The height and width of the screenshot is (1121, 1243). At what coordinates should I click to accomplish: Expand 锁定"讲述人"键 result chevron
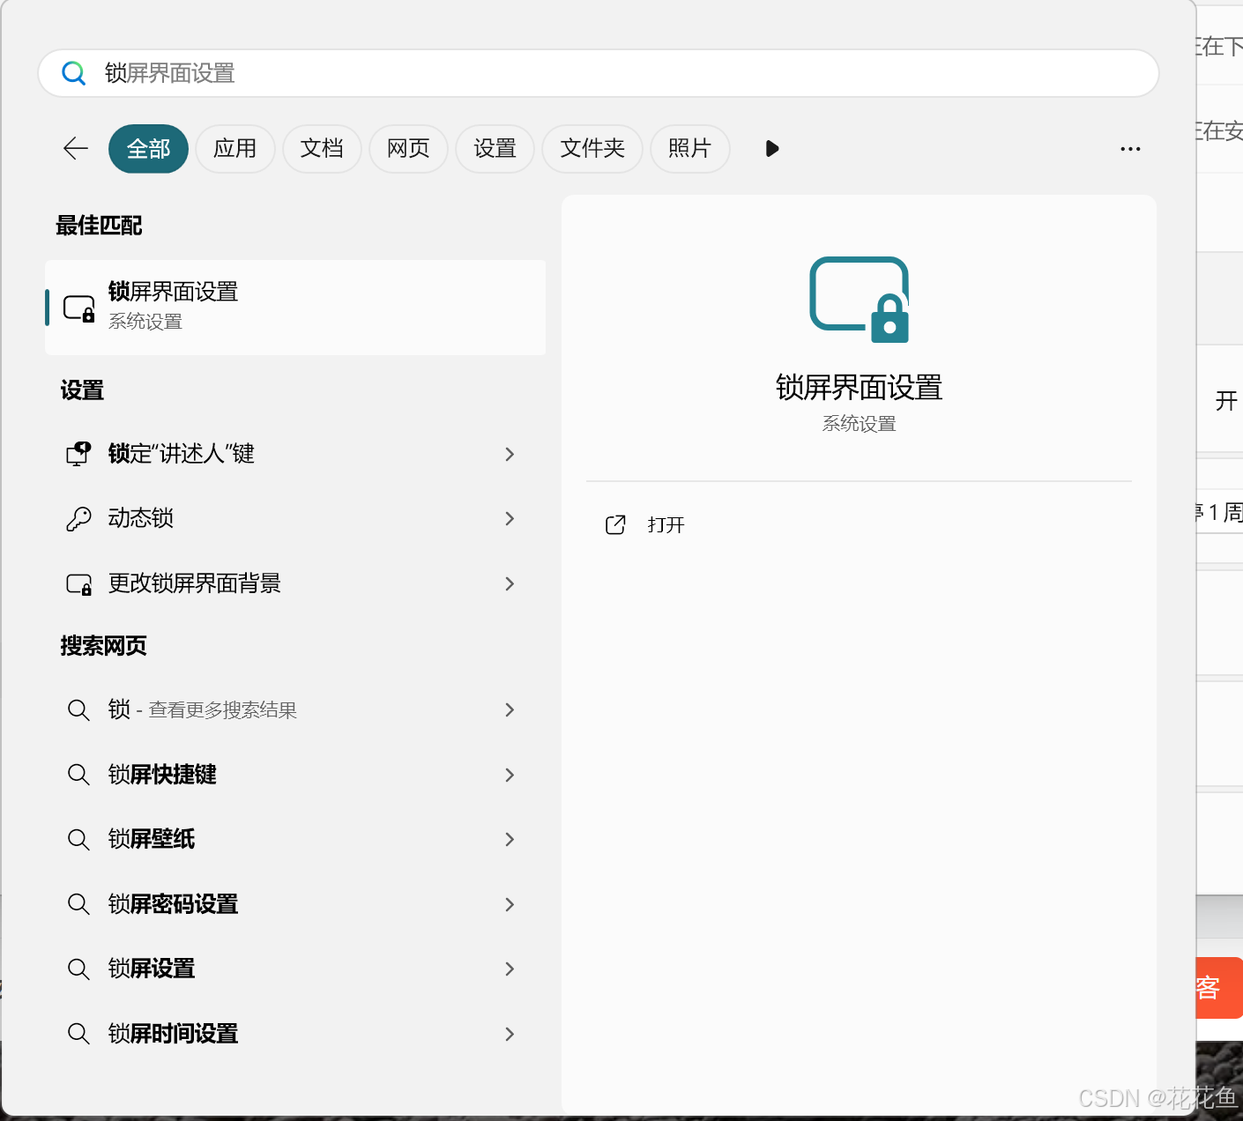pyautogui.click(x=510, y=454)
